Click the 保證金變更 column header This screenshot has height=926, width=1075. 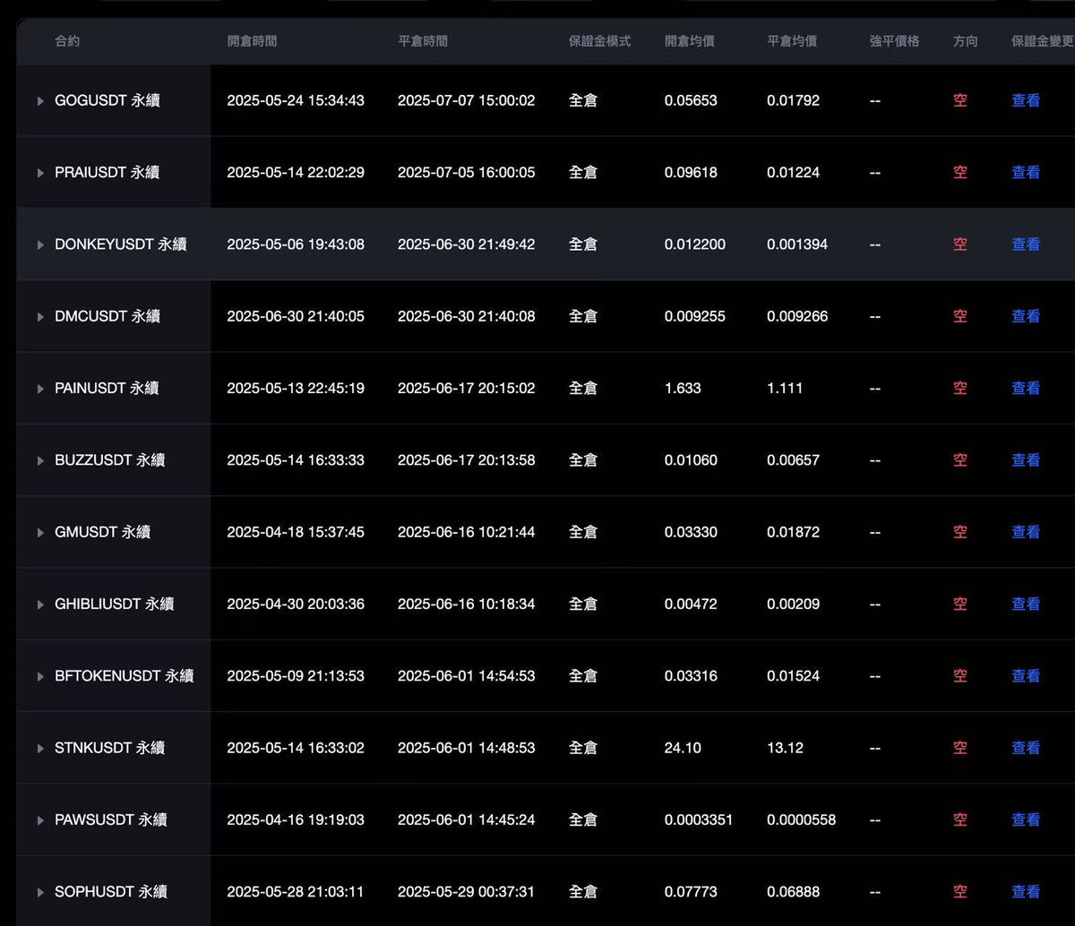click(1043, 41)
